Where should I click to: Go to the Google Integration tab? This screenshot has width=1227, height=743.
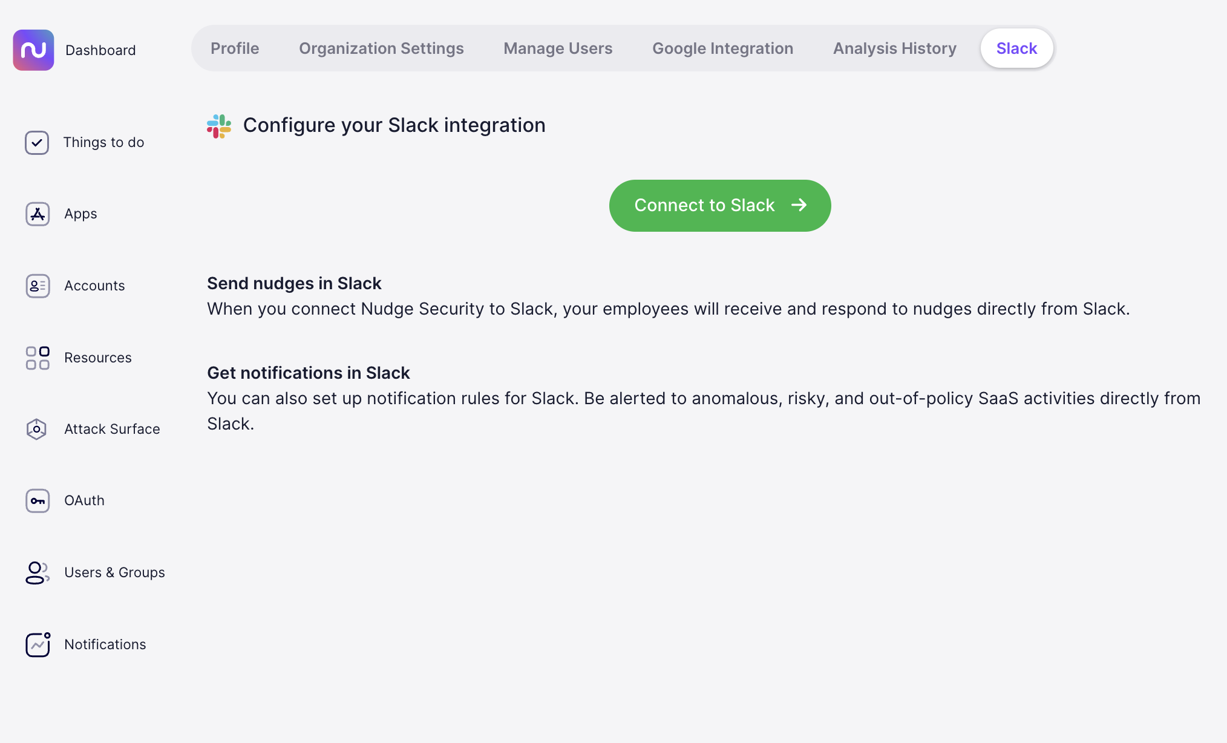point(722,48)
